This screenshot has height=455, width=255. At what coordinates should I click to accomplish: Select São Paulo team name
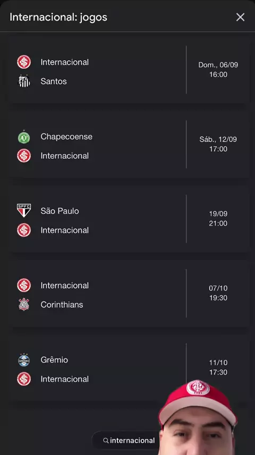(x=59, y=210)
